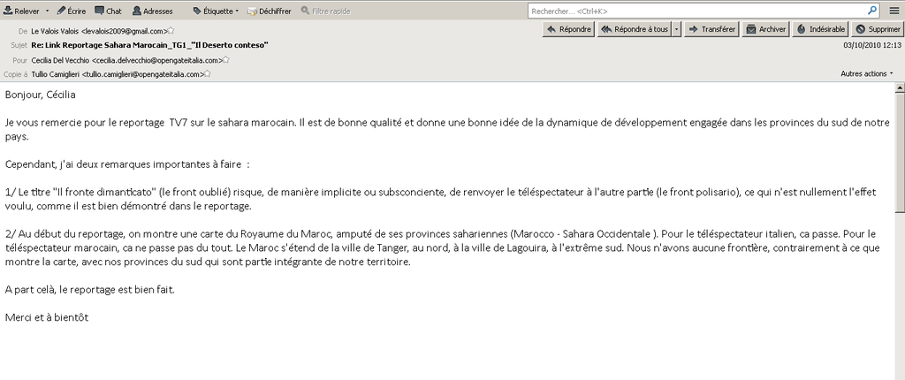Archive the message with Archiver
The height and width of the screenshot is (380, 905).
point(765,29)
